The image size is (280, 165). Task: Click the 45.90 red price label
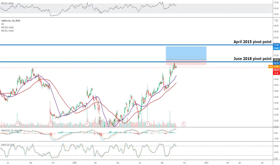click(276, 73)
